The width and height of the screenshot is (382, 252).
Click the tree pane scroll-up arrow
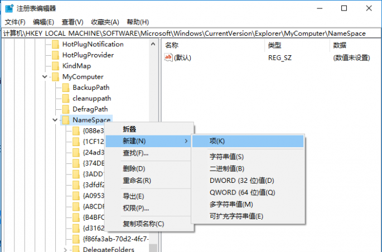coord(153,44)
